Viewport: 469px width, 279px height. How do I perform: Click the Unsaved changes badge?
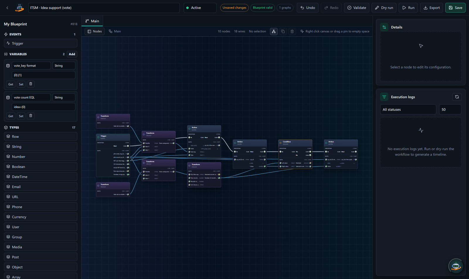235,8
